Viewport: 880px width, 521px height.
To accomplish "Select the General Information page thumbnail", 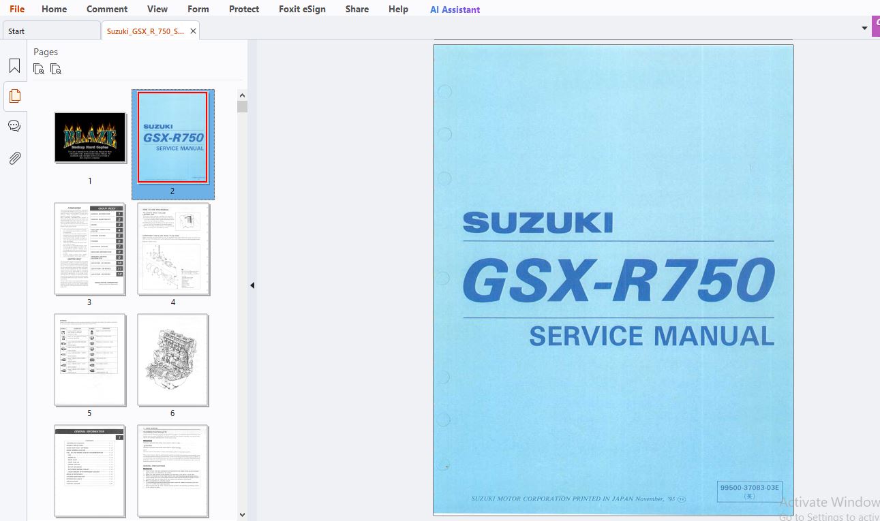I will point(89,471).
